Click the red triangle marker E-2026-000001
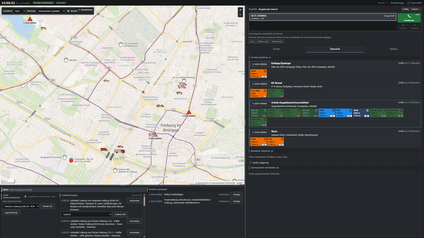The image size is (424, 238). [x=30, y=19]
